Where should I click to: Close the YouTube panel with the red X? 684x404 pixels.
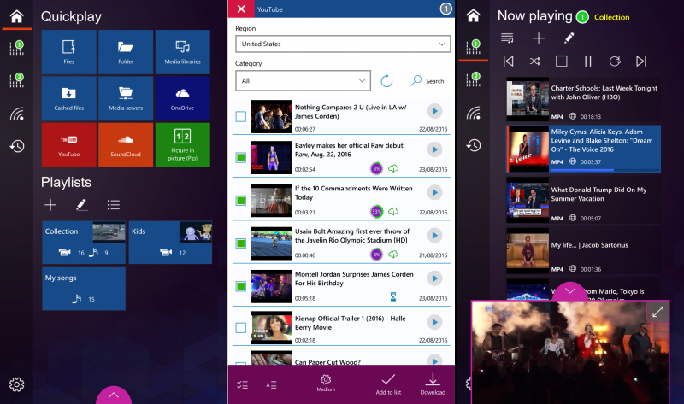(241, 9)
